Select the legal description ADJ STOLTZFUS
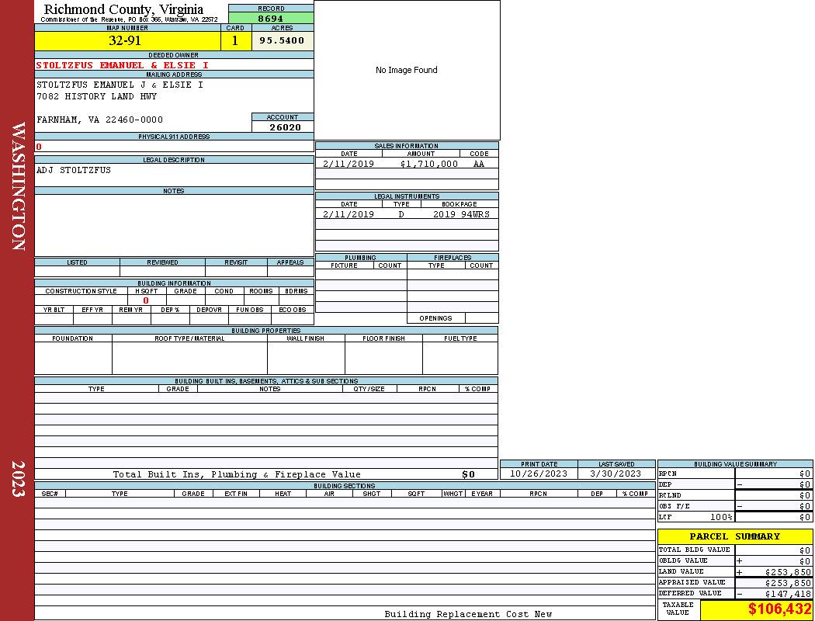The image size is (815, 621). click(x=74, y=170)
